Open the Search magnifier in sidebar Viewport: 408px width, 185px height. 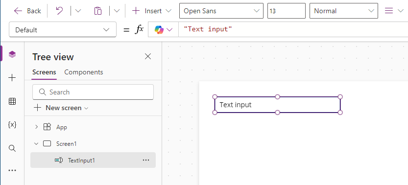12,148
